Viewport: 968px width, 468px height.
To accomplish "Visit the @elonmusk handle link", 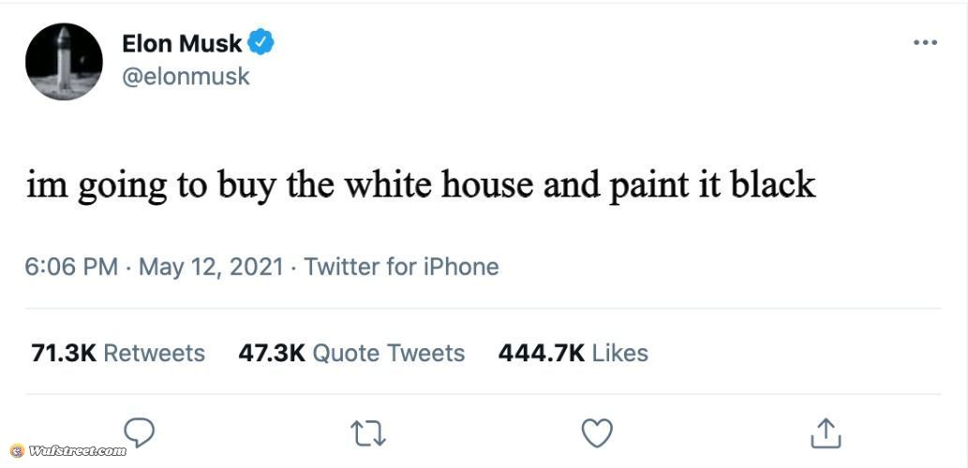I will point(186,76).
